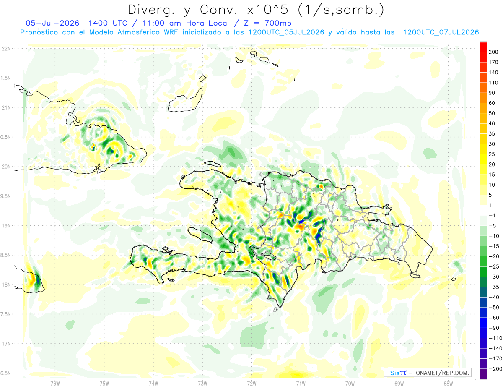Click the white color bar swatch between 1 and -1
The height and width of the screenshot is (389, 503).
[x=483, y=210]
